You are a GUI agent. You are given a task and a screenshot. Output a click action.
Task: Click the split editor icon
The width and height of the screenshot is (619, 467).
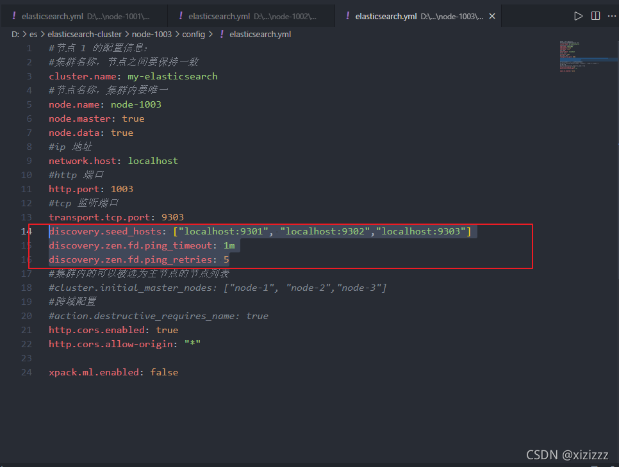pyautogui.click(x=595, y=16)
